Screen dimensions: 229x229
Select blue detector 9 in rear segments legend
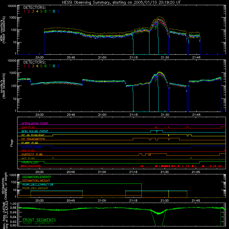pos(58,66)
